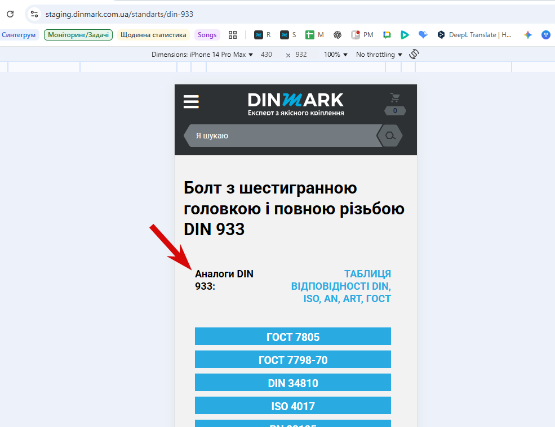Open the DeepL Translate bookmark
This screenshot has width=555, height=427.
click(x=474, y=35)
